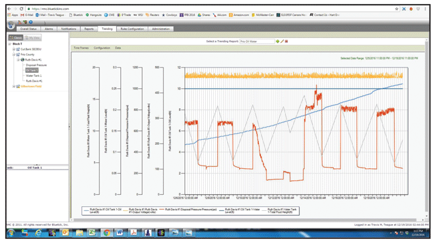Open the Reuters bookmark
434x241 pixels.
click(x=152, y=15)
